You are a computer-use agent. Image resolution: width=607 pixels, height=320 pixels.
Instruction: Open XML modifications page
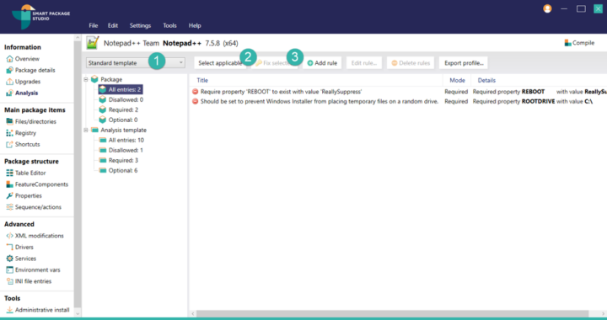[35, 235]
